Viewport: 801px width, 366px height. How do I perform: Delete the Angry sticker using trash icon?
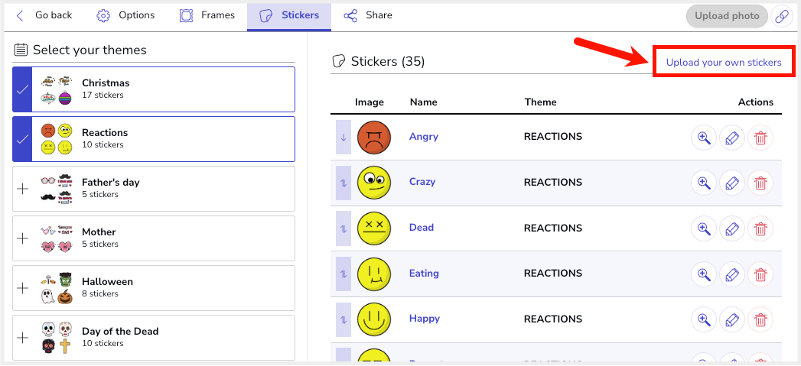pos(760,138)
